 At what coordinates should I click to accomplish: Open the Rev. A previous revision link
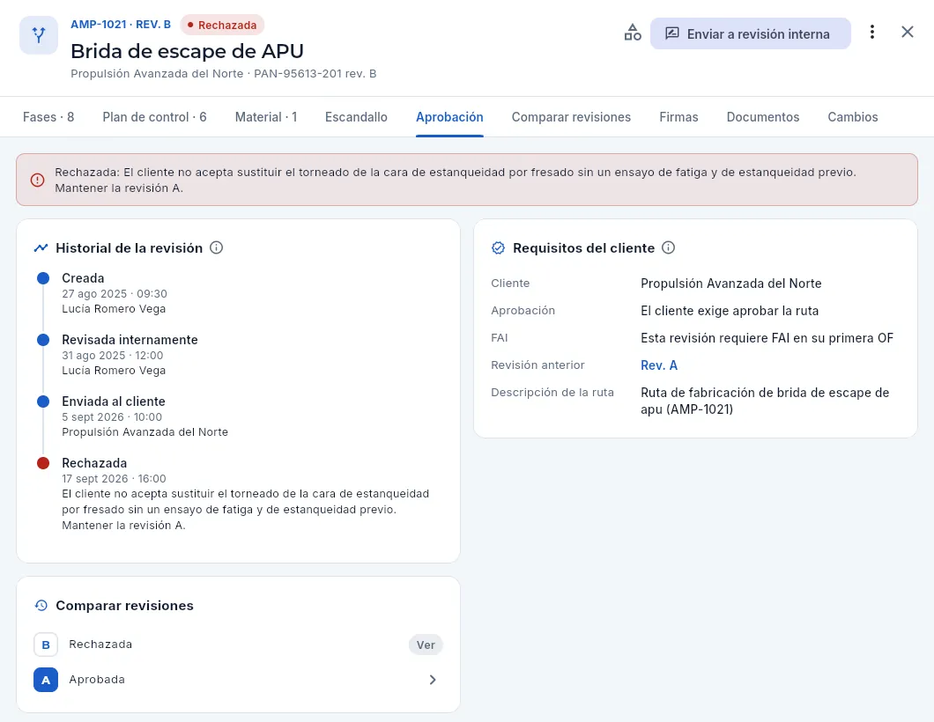(659, 365)
